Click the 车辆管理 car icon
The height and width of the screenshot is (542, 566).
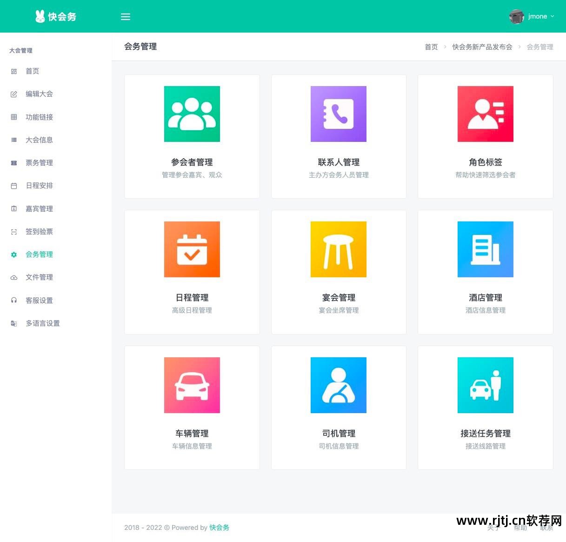pyautogui.click(x=192, y=385)
